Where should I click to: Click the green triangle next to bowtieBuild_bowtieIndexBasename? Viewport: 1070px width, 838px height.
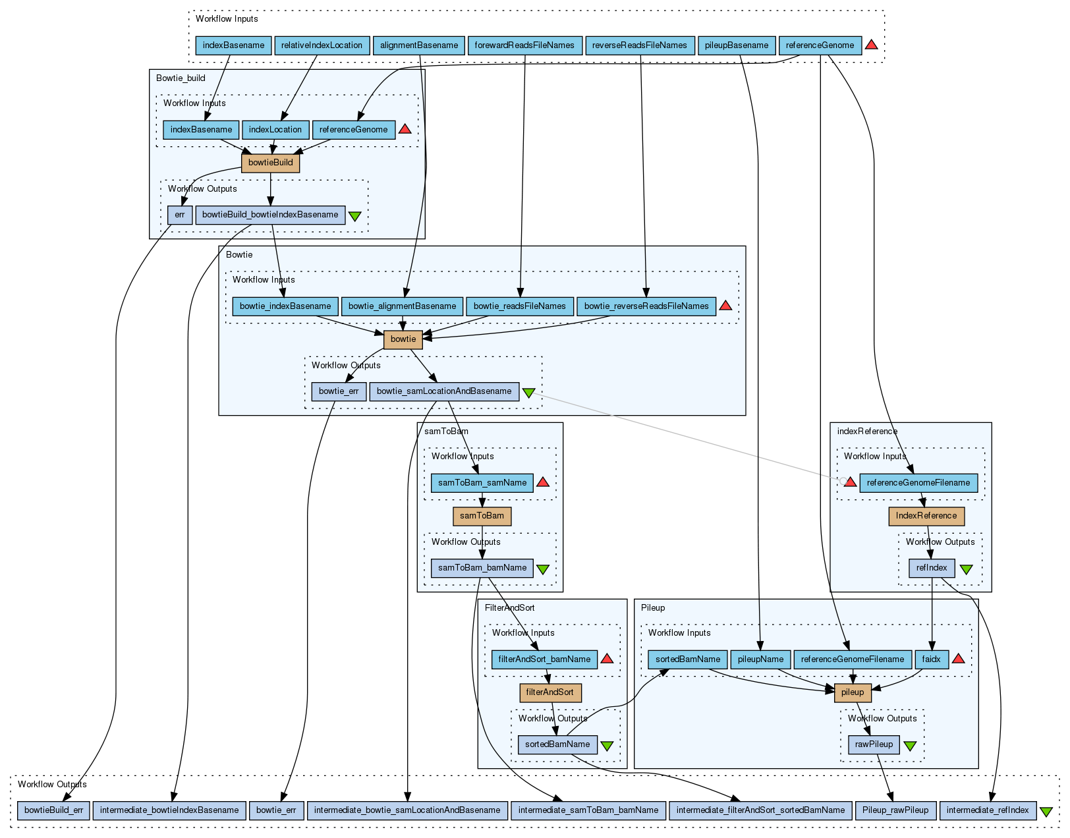coord(354,216)
